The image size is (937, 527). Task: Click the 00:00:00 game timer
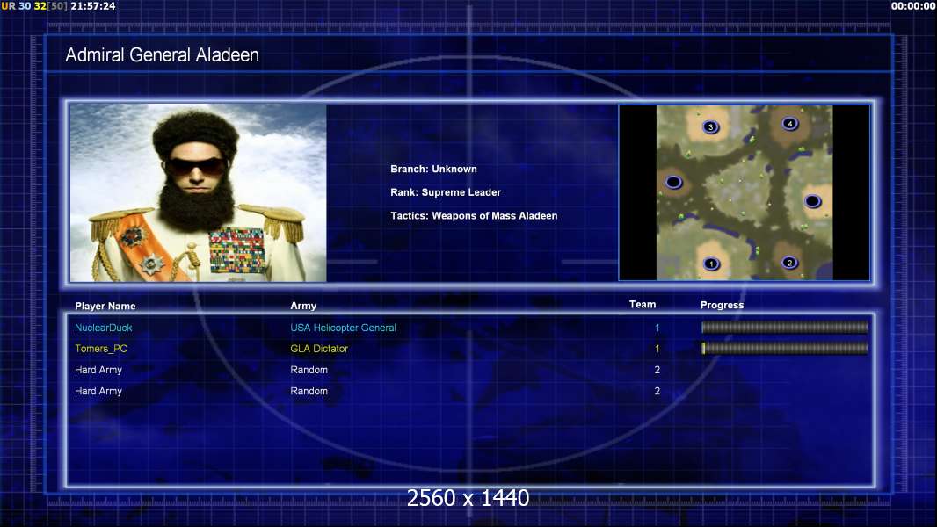tap(913, 6)
